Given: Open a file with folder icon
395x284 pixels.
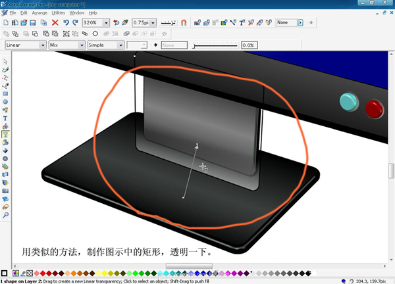Looking at the screenshot, I should [24, 22].
